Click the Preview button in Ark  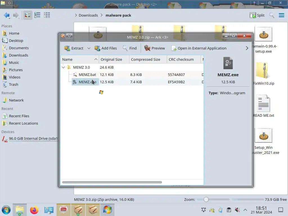pyautogui.click(x=155, y=48)
